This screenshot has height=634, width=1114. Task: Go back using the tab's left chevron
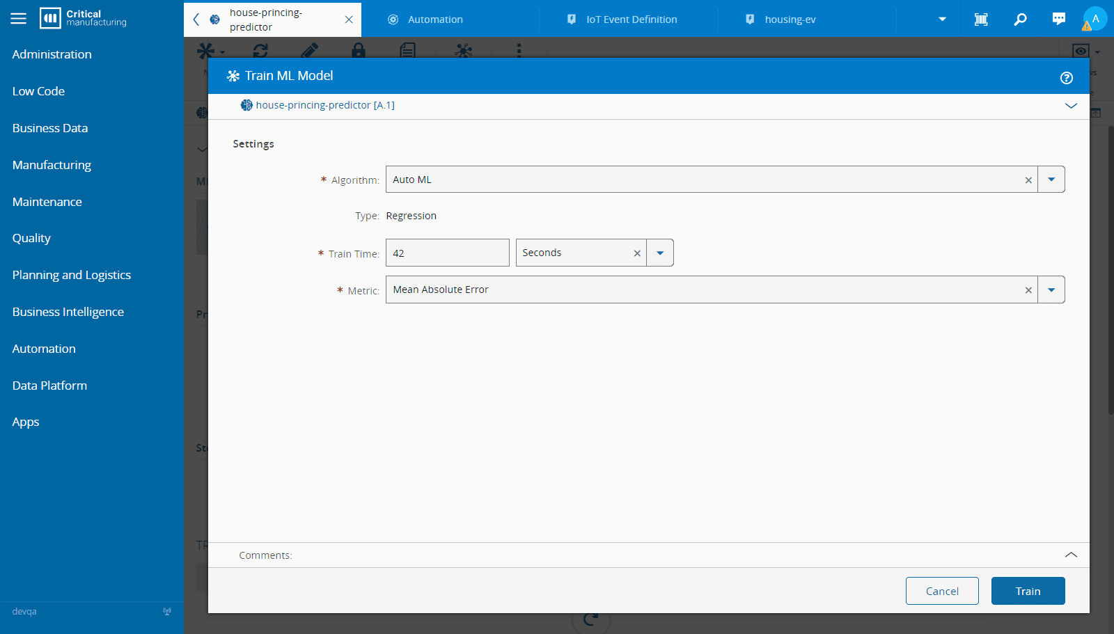[x=196, y=19]
